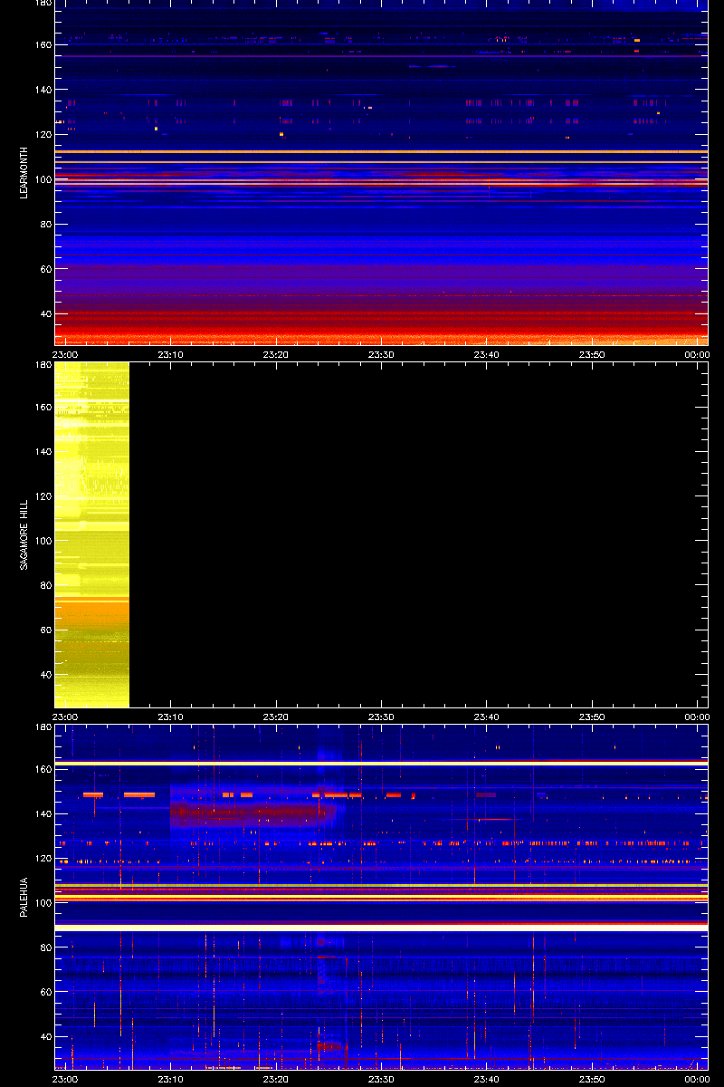Click 23:50 time label under Palehua panel
Screen dimensions: 724x1087
(x=591, y=1079)
